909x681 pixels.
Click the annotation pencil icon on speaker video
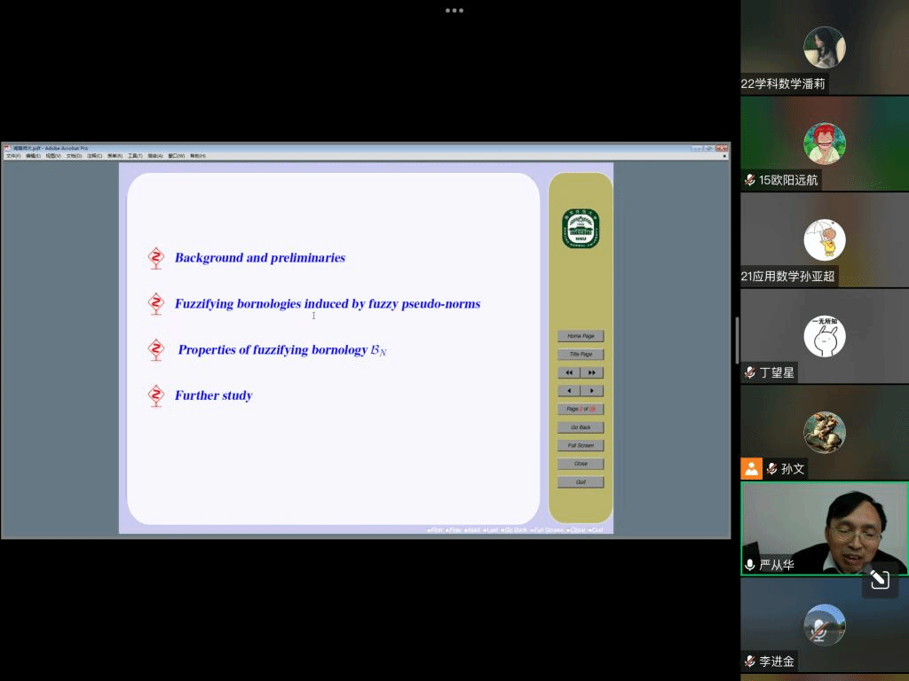(880, 580)
